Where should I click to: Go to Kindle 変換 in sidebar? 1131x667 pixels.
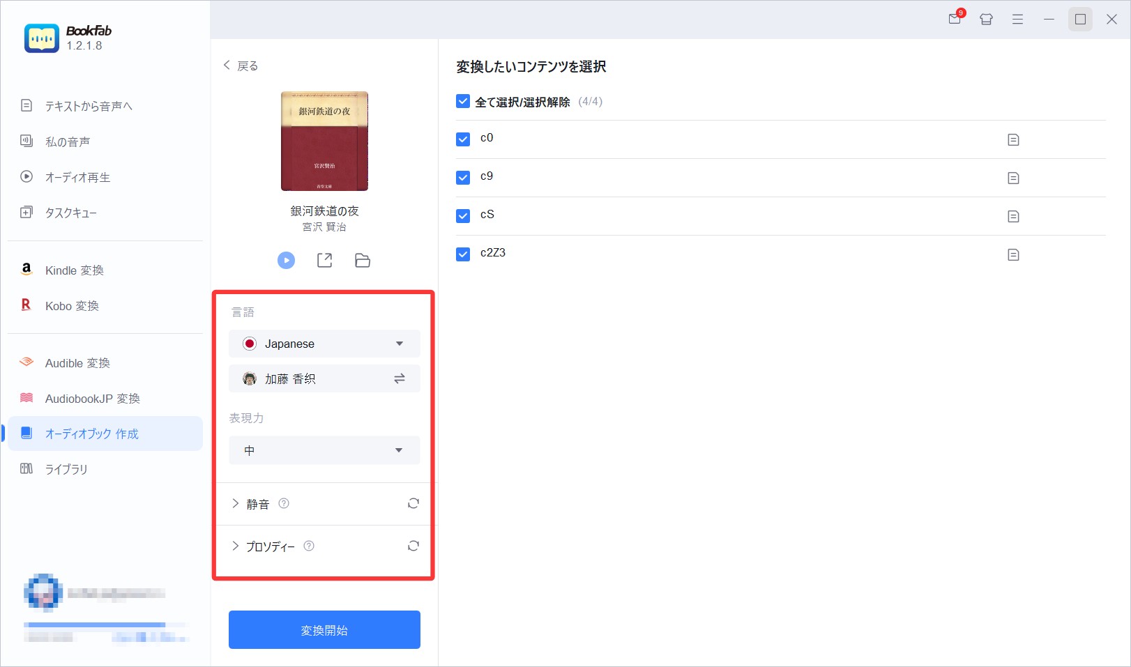(x=74, y=270)
